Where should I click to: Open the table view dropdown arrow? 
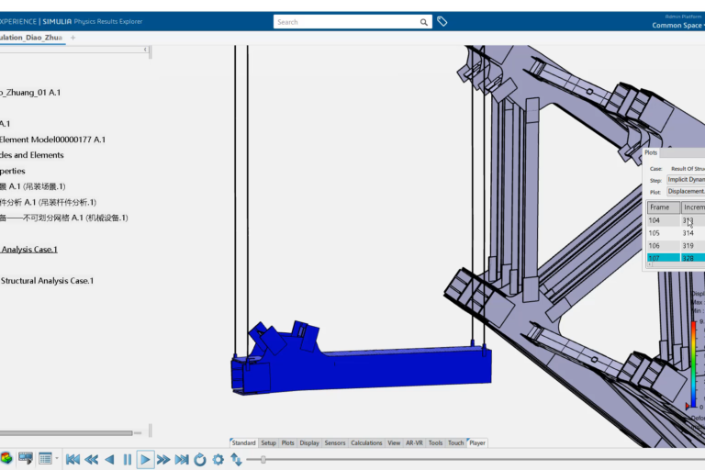coord(57,458)
